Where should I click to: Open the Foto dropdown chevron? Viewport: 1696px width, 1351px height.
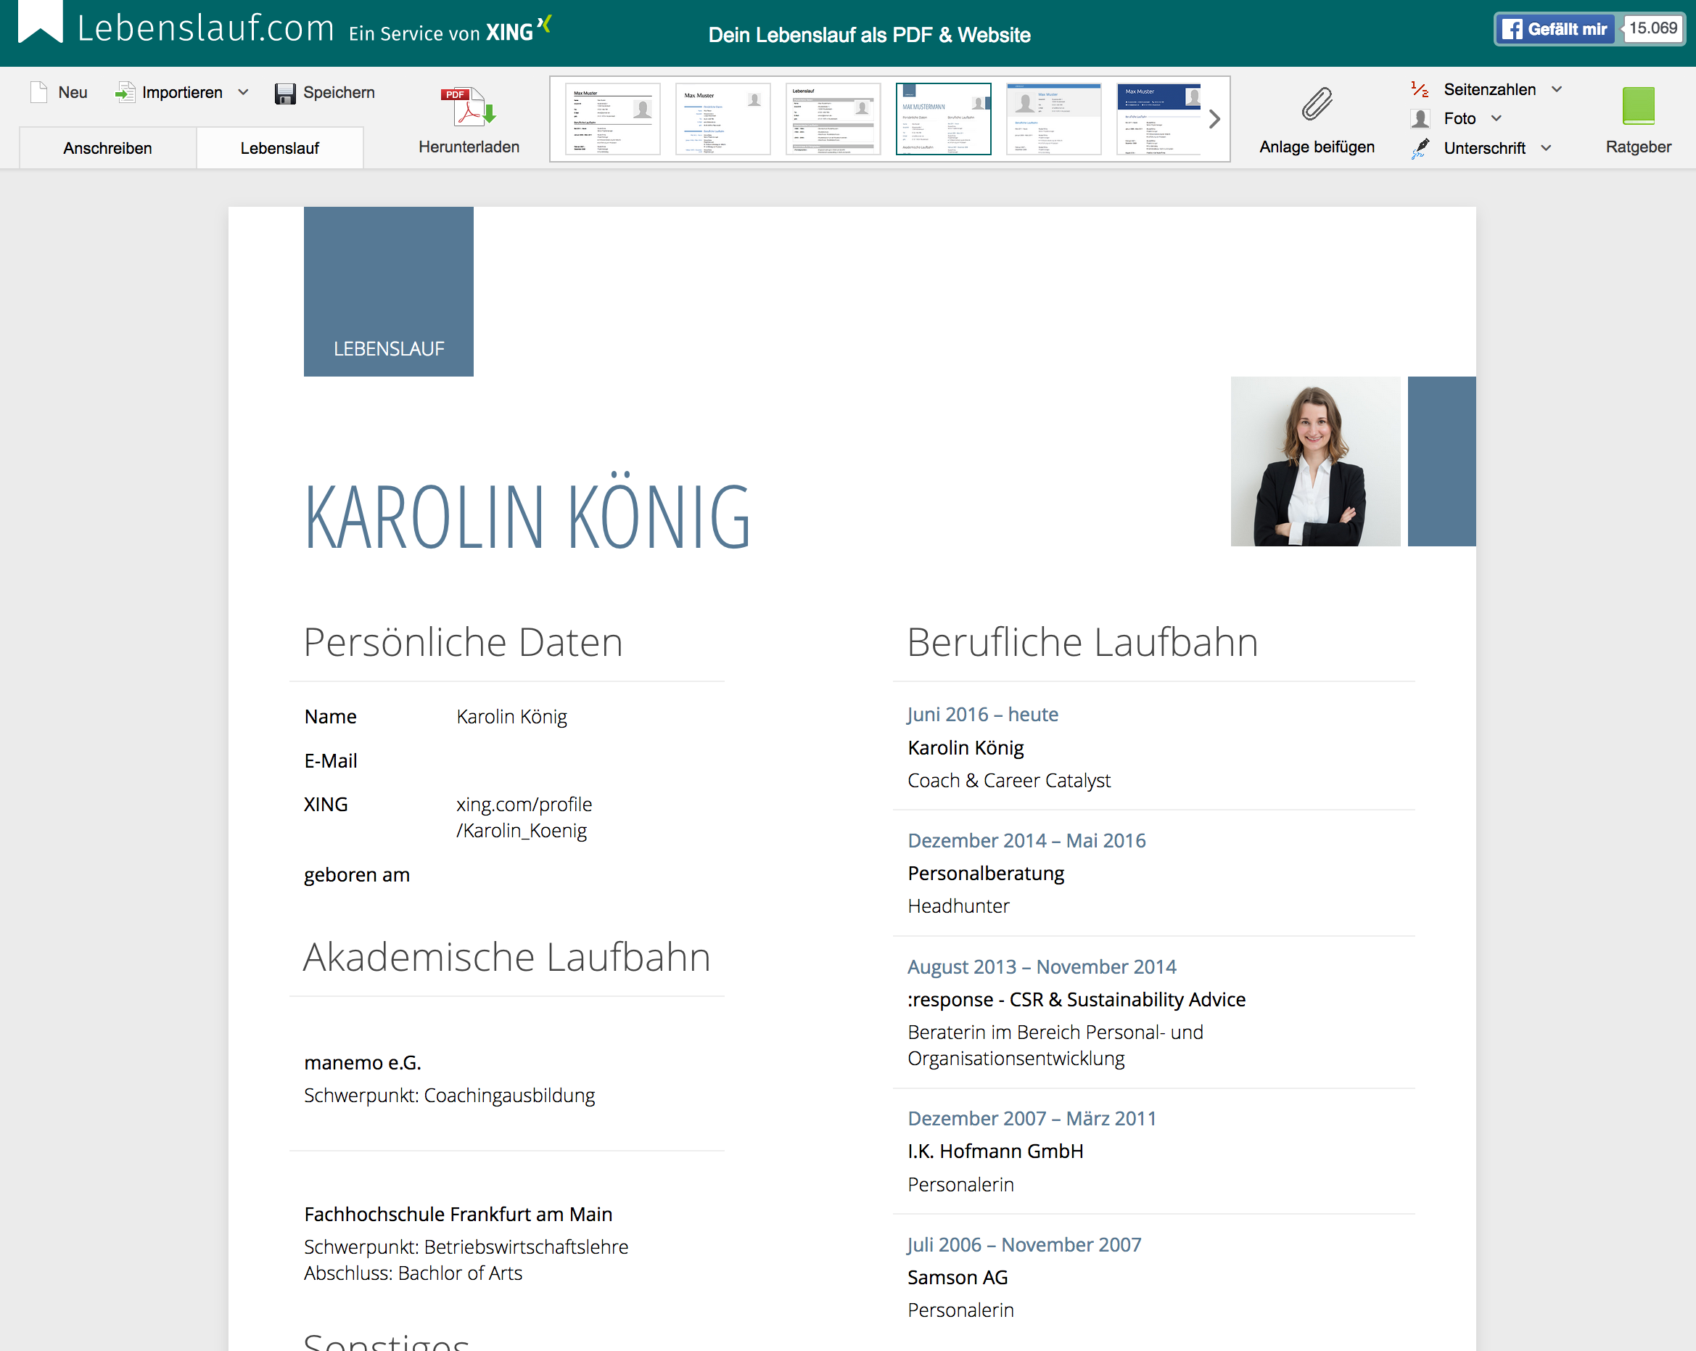1497,119
